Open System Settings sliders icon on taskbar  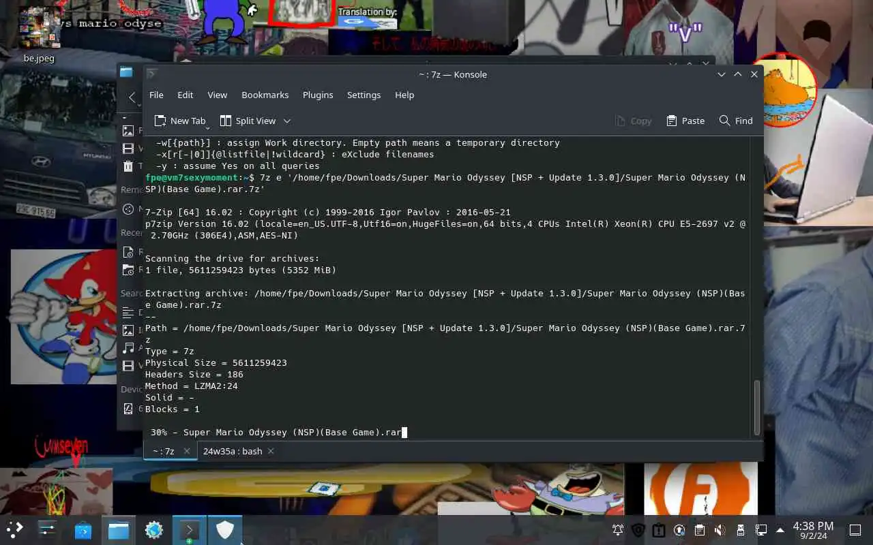tap(48, 529)
